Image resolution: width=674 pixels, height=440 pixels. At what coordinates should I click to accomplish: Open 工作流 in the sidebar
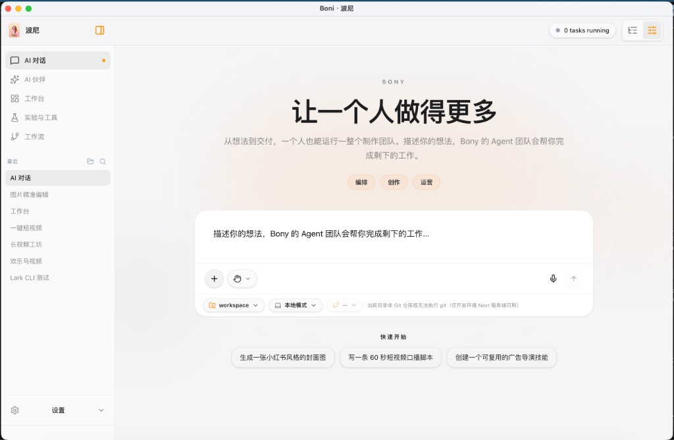[x=58, y=136]
